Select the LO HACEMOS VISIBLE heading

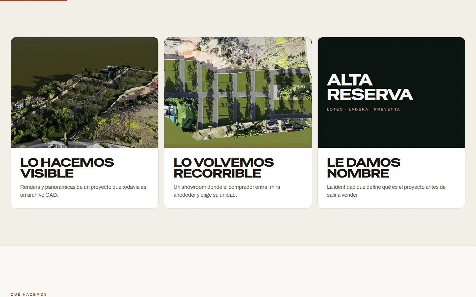point(67,168)
